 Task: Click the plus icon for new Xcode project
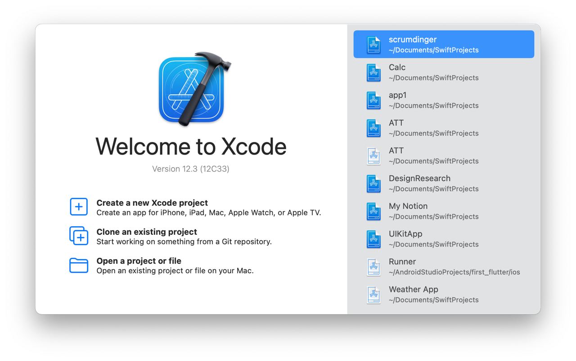click(x=79, y=207)
